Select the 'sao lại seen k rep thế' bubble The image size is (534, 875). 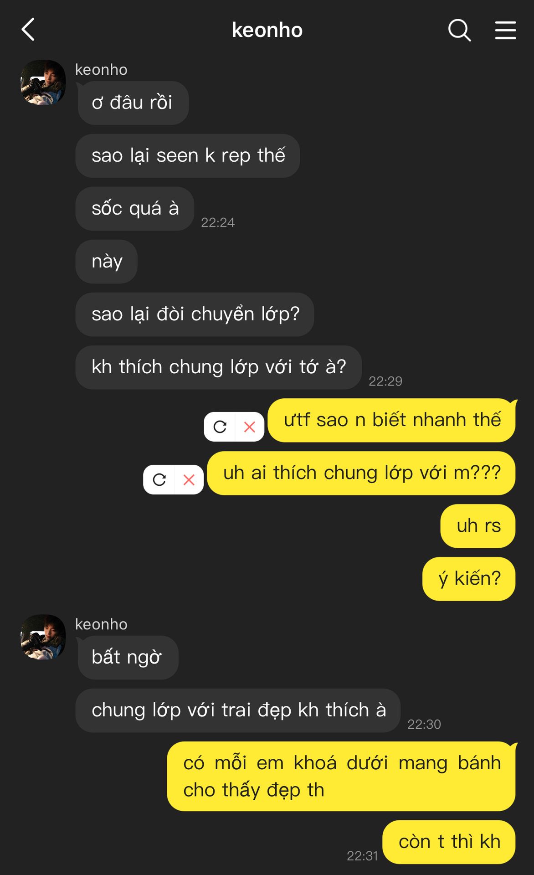point(188,156)
